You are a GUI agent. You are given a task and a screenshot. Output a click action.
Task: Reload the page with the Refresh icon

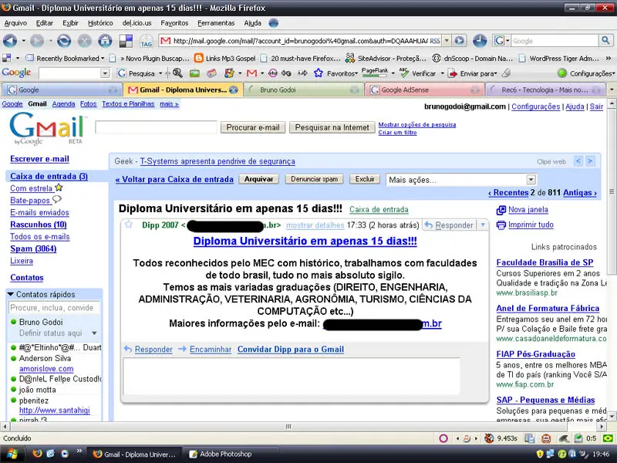[64, 41]
